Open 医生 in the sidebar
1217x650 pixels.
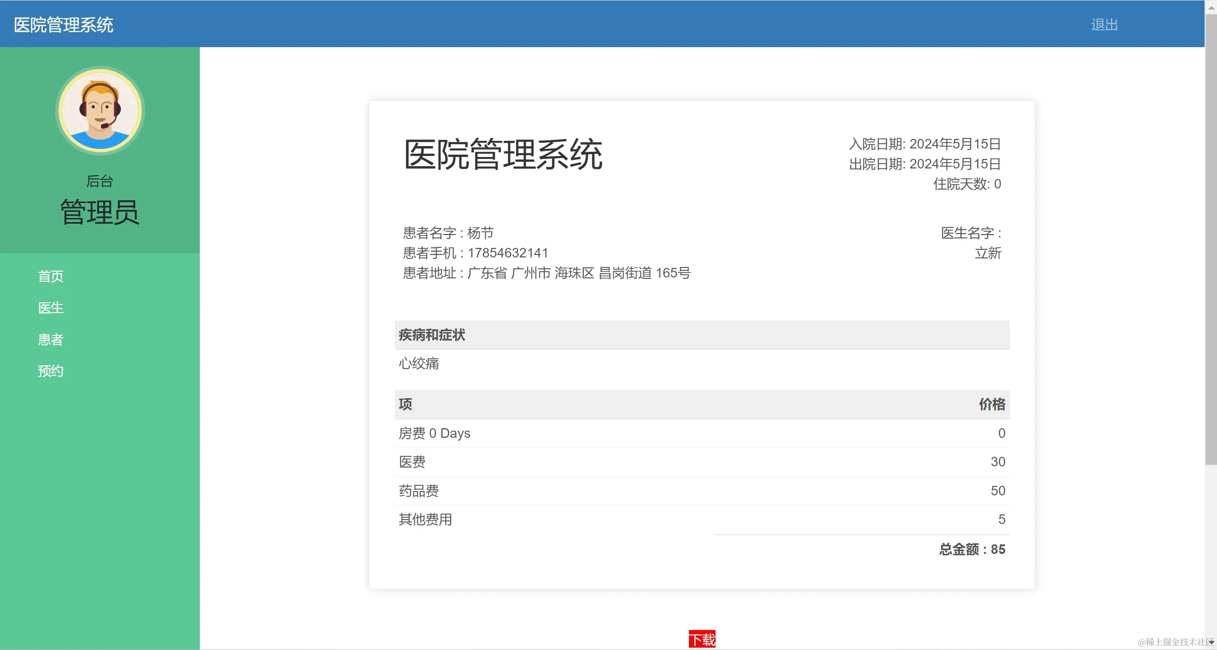pyautogui.click(x=50, y=308)
